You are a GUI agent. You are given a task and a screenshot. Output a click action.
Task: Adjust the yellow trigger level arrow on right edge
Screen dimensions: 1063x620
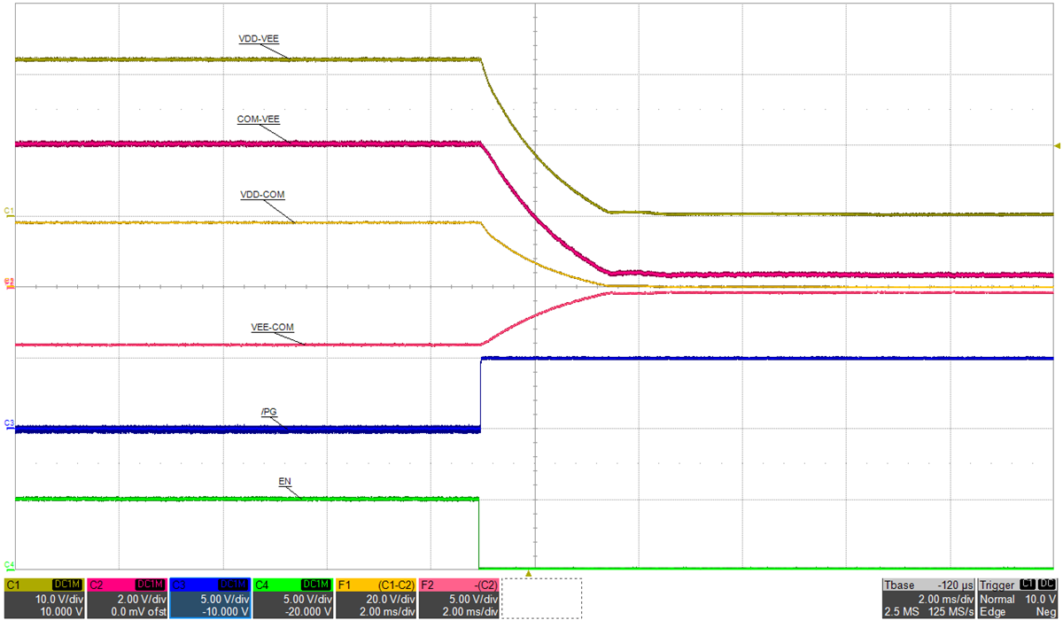pos(1056,145)
